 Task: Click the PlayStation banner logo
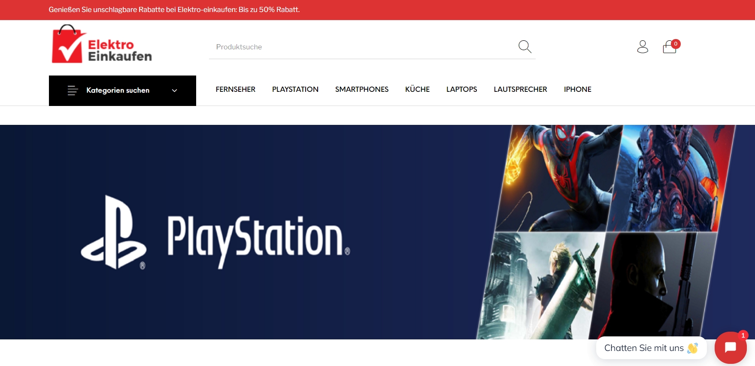[215, 233]
